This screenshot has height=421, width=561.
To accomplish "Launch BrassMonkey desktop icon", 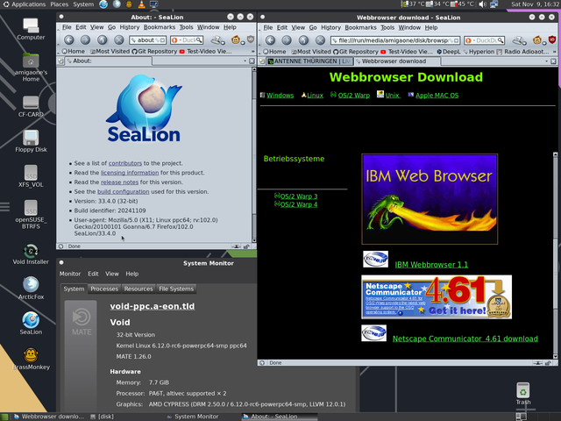I will point(31,359).
